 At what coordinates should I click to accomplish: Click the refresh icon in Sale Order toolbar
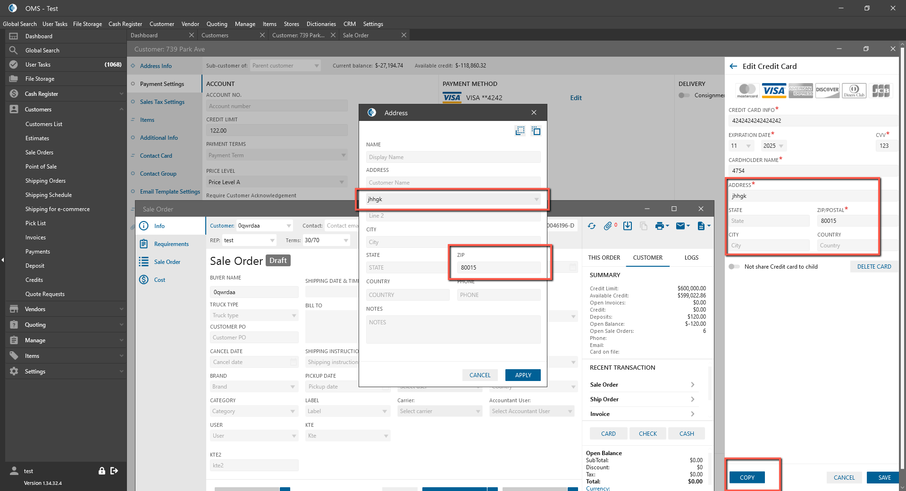click(592, 226)
